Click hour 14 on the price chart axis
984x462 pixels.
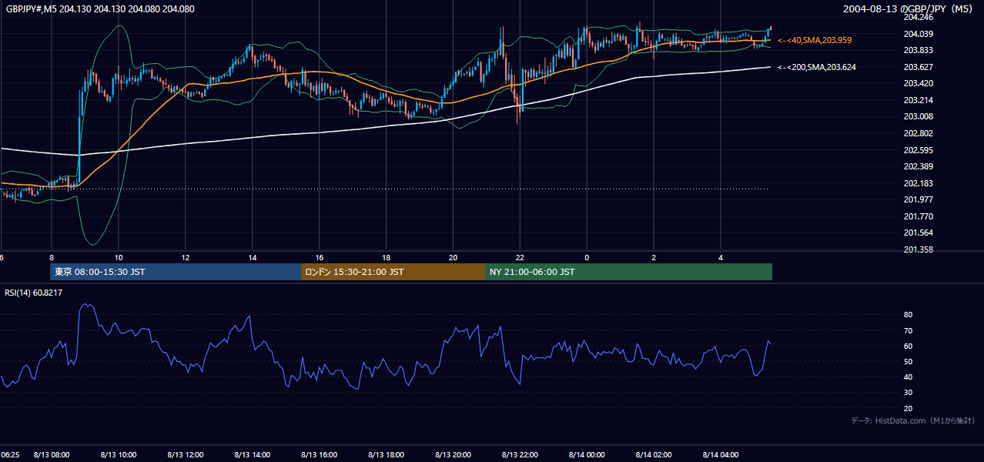click(252, 257)
